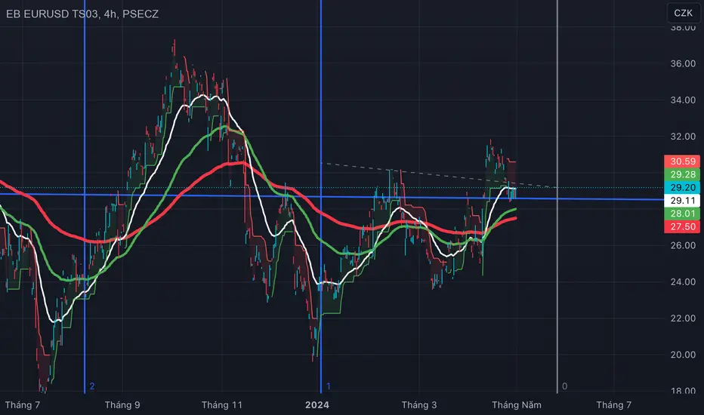Screen dimensions: 704x415
Task: Click the Tháng 9 time axis label
Action: point(122,405)
